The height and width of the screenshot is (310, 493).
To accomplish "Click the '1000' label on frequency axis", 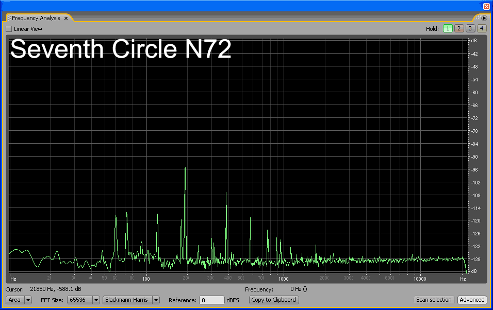I will [x=283, y=279].
